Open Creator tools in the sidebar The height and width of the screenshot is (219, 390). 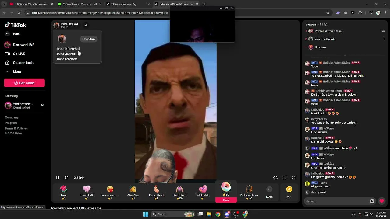coord(19,63)
